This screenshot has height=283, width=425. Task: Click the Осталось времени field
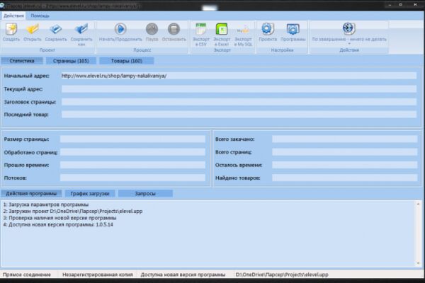point(344,165)
